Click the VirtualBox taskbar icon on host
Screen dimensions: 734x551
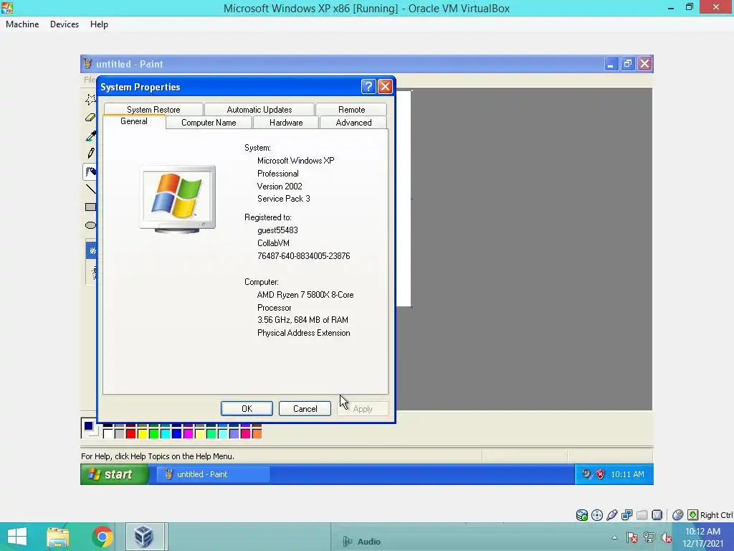tap(144, 537)
